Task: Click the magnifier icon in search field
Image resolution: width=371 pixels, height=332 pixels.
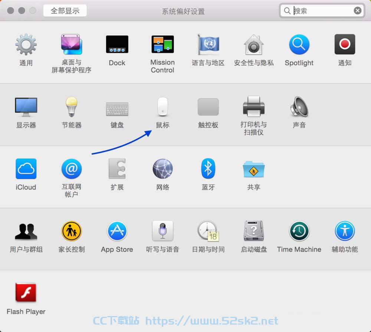Action: click(287, 11)
